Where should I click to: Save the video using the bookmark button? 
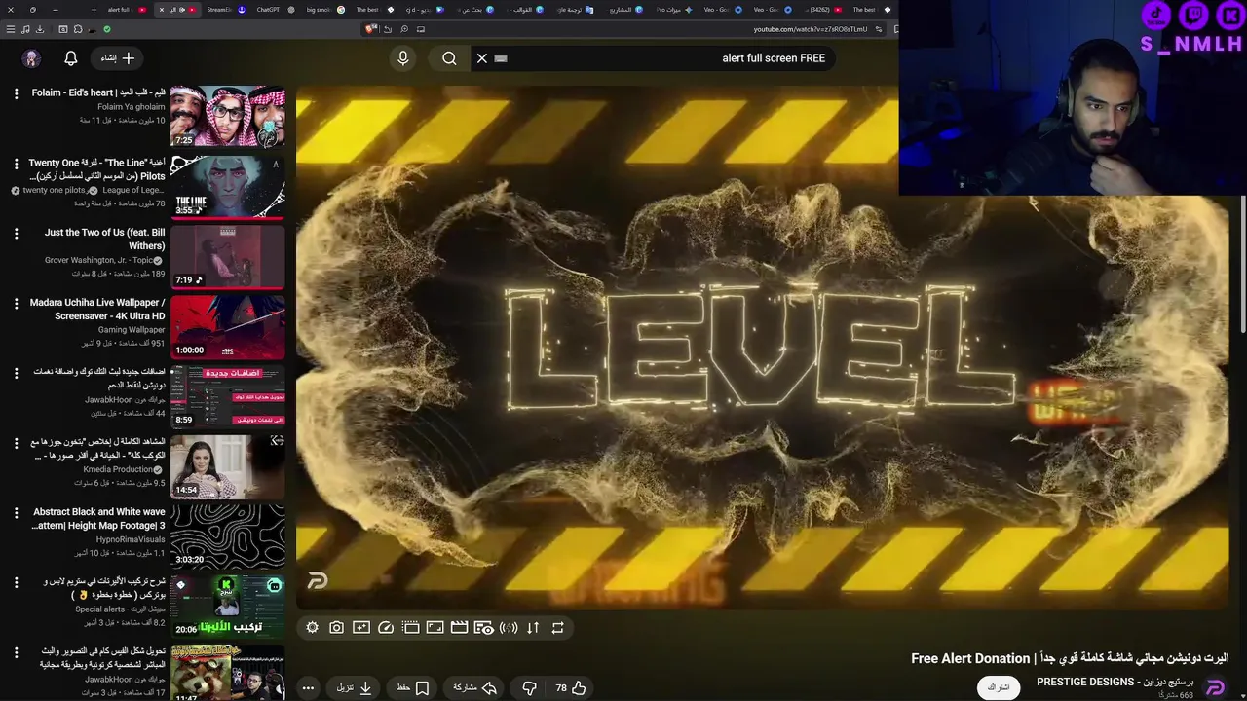click(412, 687)
